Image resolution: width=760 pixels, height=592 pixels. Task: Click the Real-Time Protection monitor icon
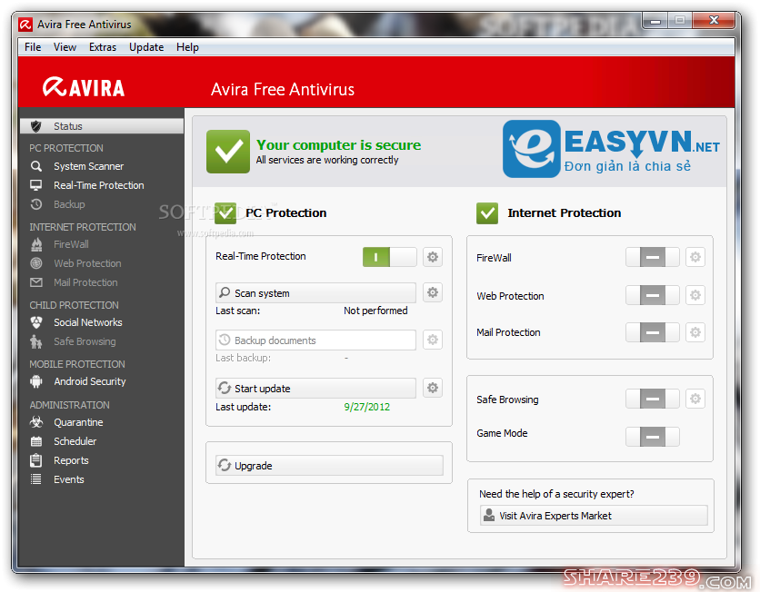click(x=35, y=185)
